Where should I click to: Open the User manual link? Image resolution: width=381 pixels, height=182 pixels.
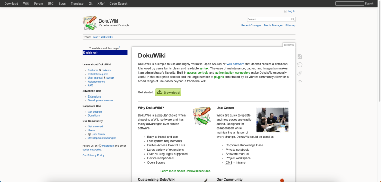click(x=95, y=78)
